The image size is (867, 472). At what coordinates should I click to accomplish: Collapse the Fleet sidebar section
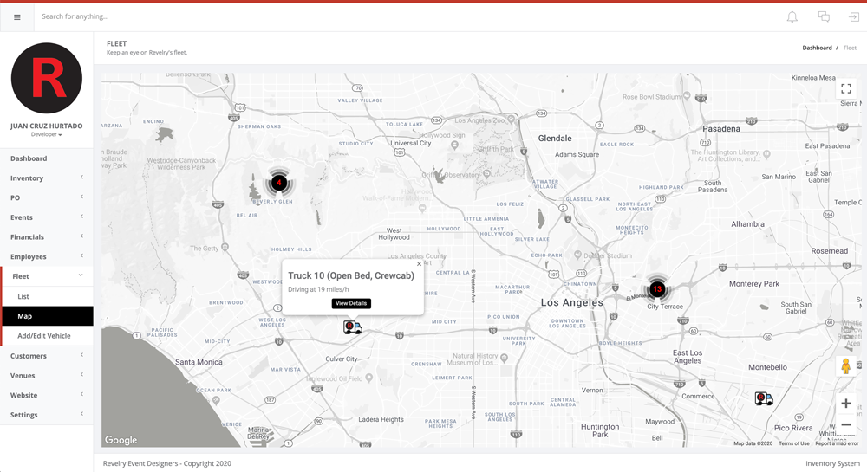(x=47, y=276)
